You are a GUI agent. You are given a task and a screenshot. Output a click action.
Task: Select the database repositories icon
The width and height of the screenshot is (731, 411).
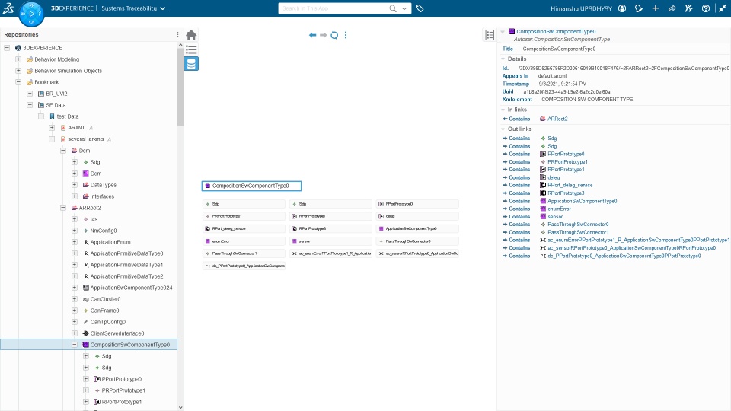pos(191,63)
